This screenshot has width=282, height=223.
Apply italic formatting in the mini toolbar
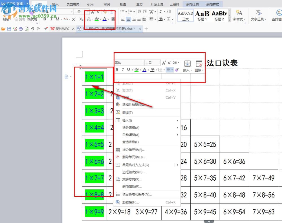[x=123, y=70]
